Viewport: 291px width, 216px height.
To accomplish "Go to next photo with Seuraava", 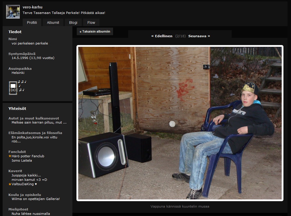I will click(199, 36).
